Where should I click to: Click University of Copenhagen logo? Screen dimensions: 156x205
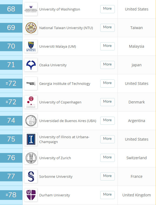coord(31,102)
